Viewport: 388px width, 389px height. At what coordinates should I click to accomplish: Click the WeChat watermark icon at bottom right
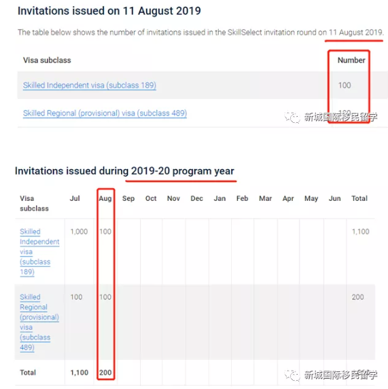tap(292, 375)
